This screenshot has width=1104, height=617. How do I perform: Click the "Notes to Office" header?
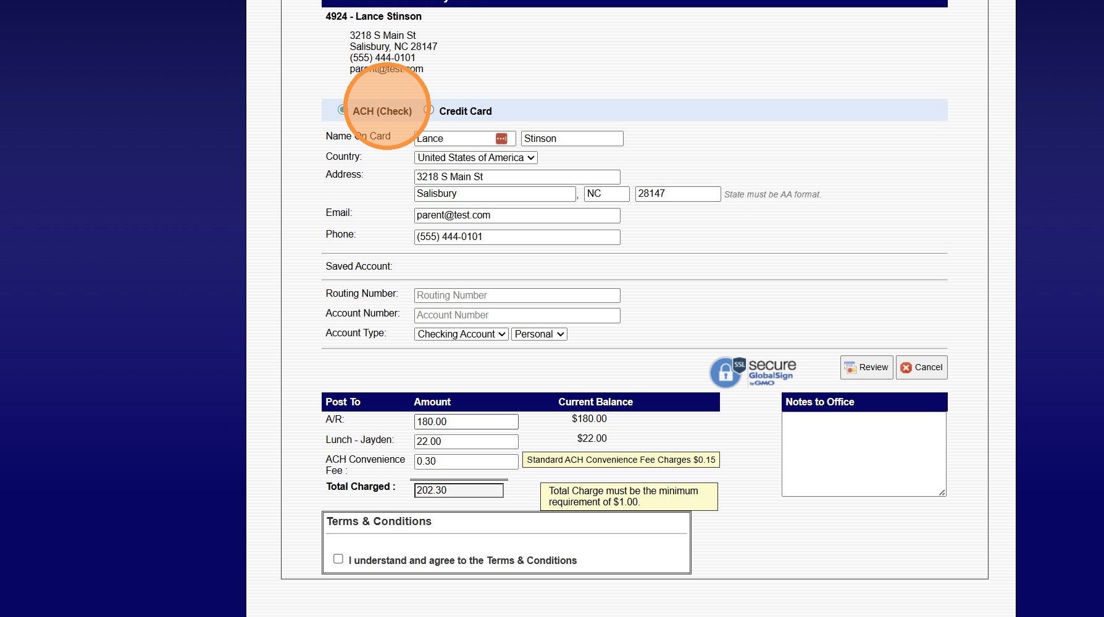(820, 402)
